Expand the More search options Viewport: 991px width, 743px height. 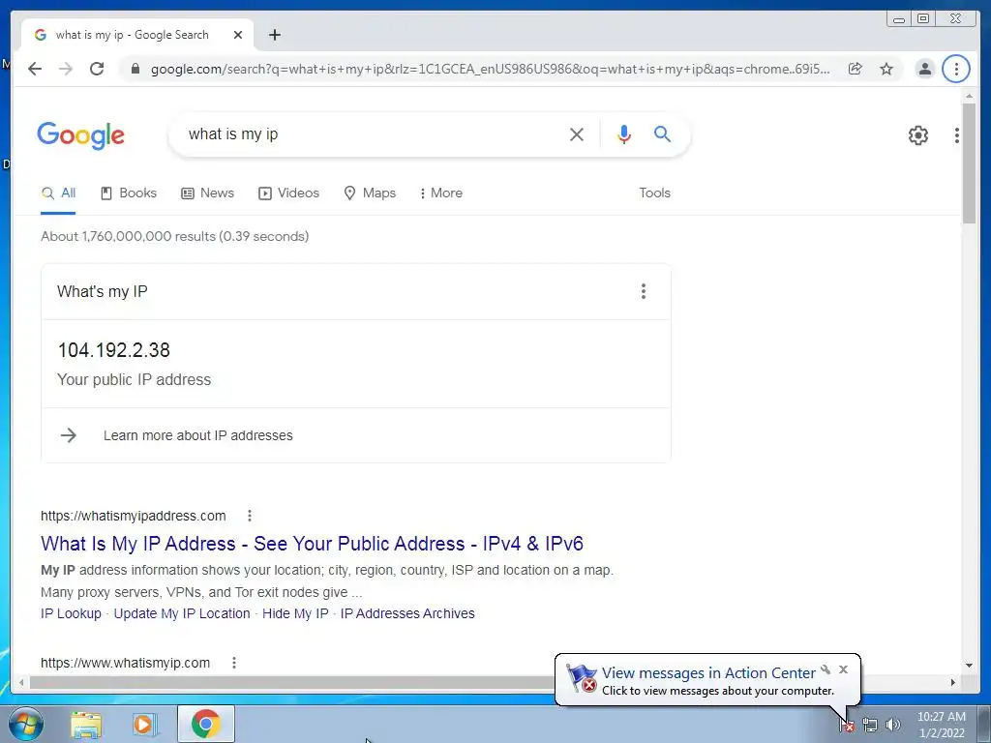(441, 193)
